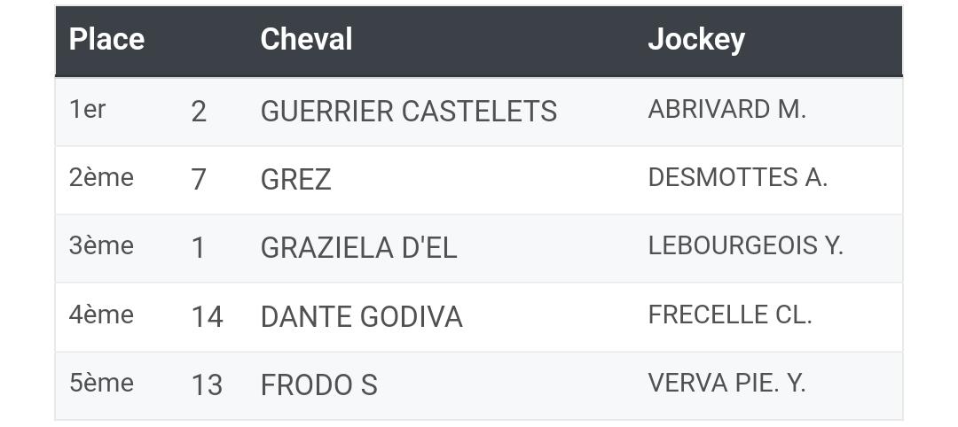
Task: Click horse number 14
Action: click(x=207, y=317)
